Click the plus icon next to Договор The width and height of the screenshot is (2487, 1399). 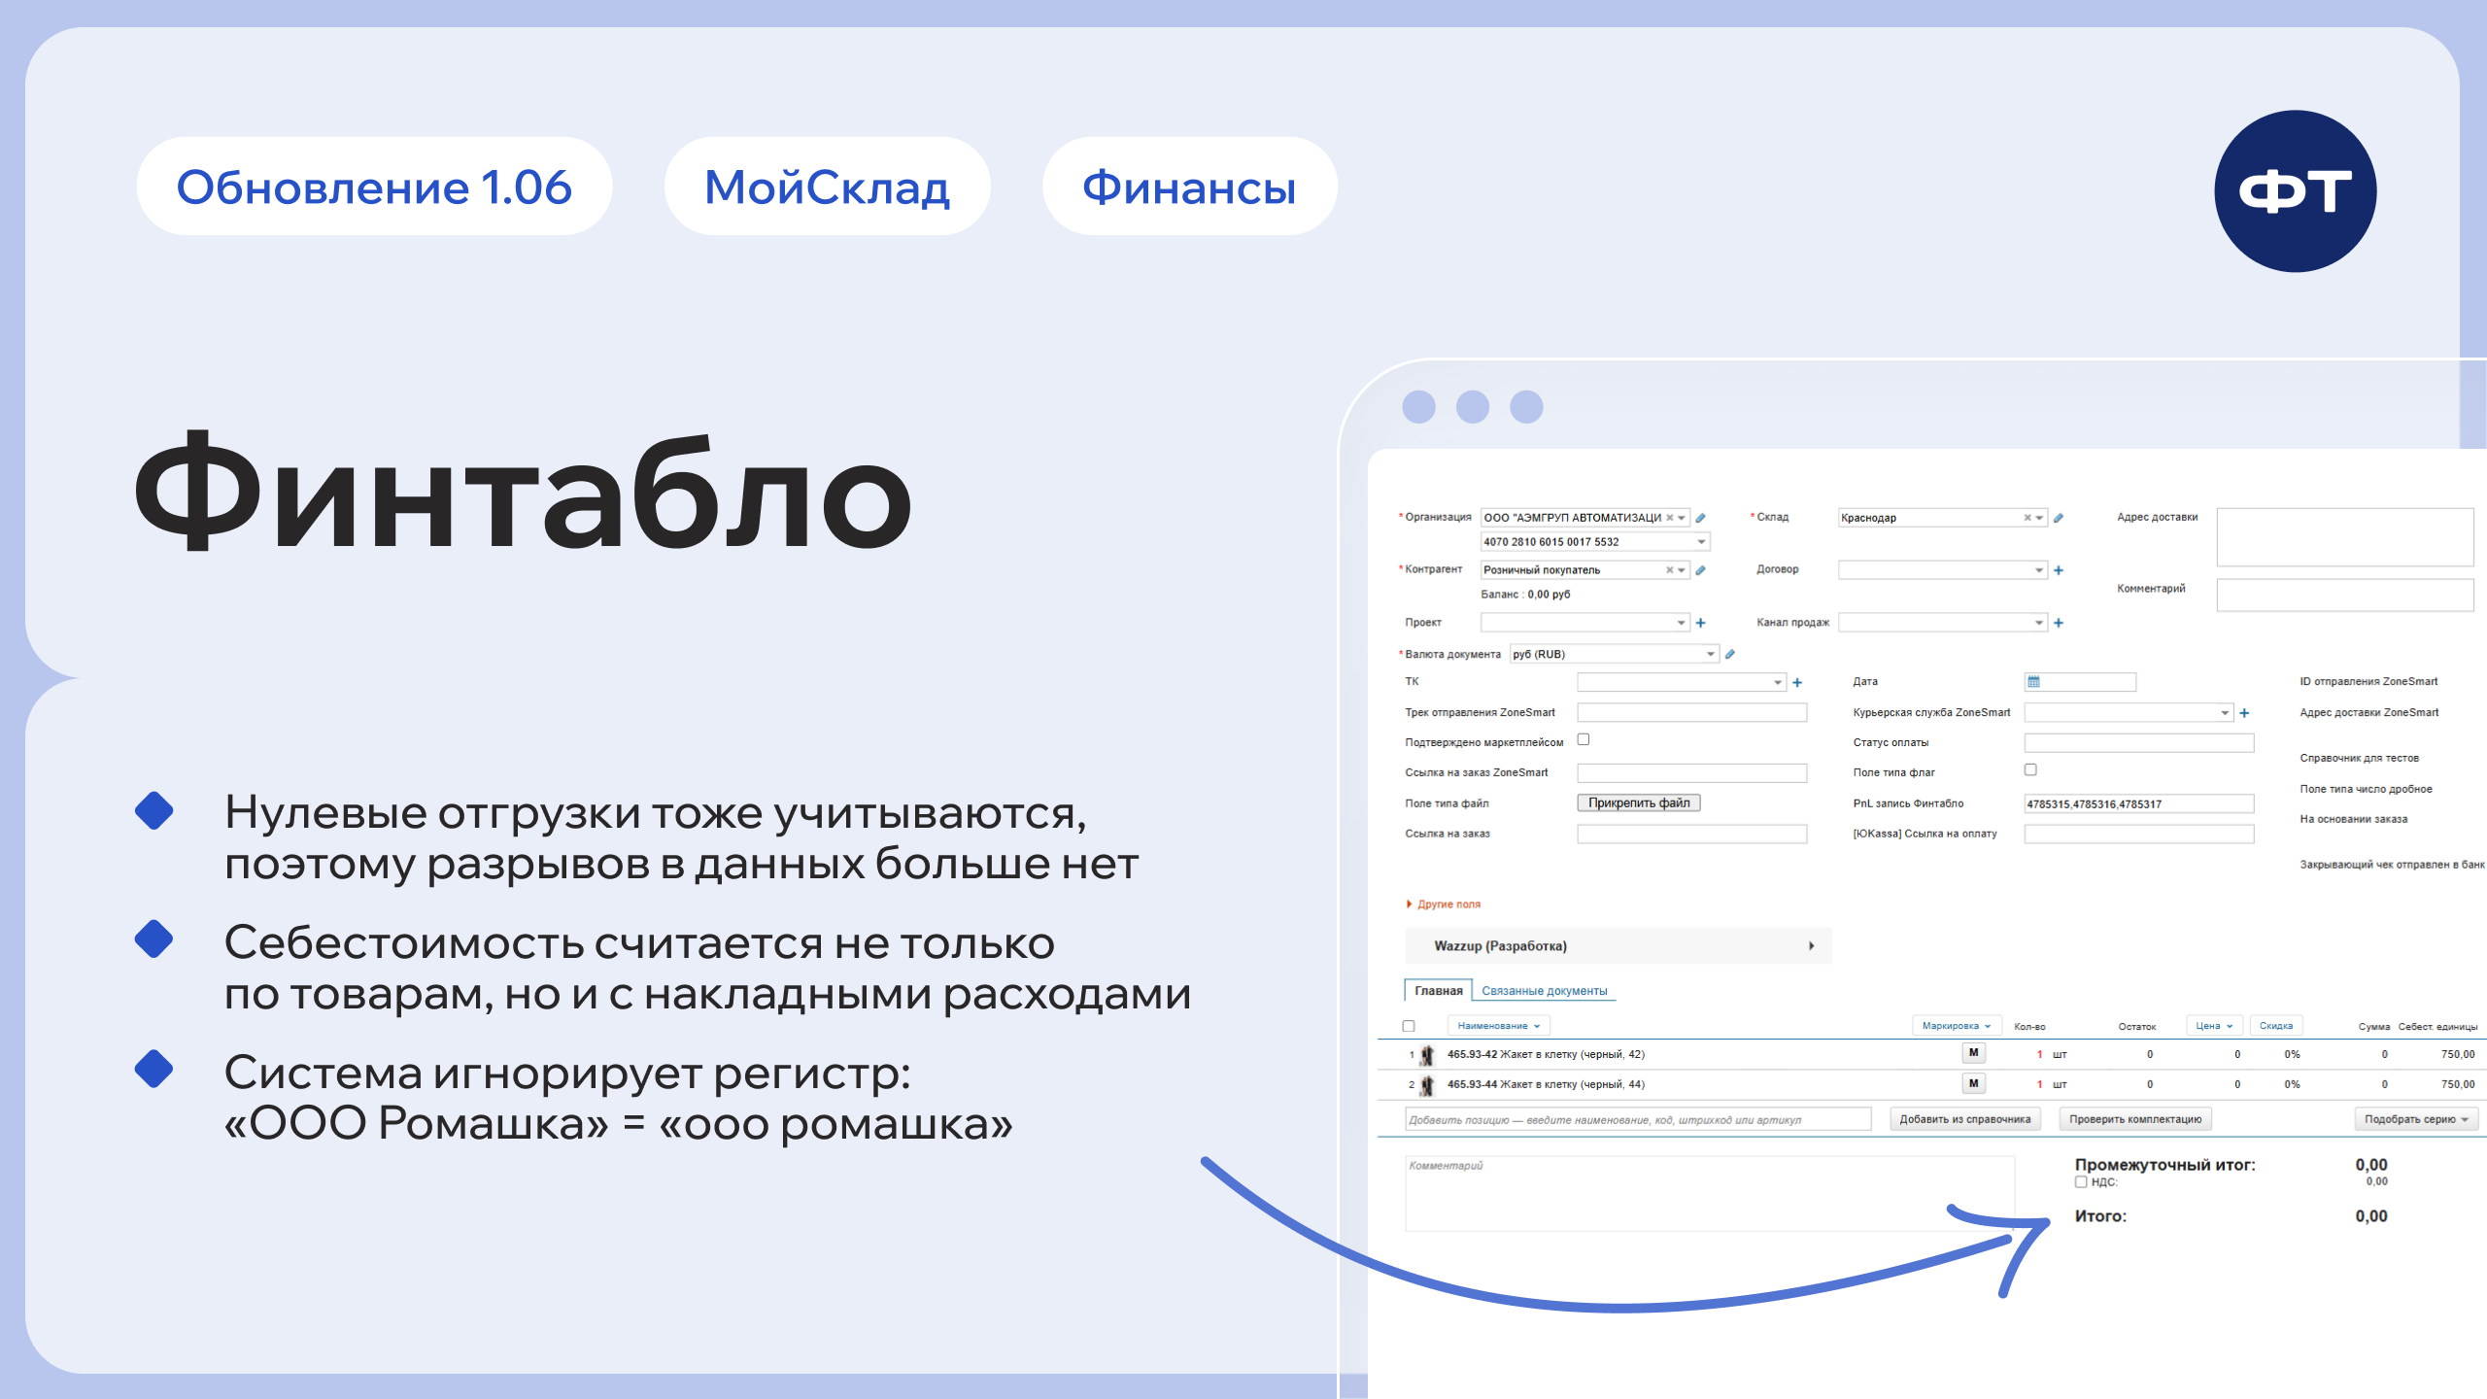[x=2058, y=570]
